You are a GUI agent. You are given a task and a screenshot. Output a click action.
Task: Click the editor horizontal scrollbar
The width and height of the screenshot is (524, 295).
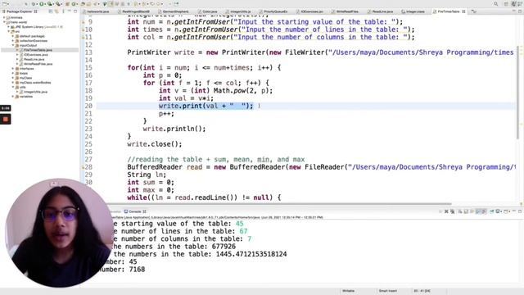click(x=274, y=204)
